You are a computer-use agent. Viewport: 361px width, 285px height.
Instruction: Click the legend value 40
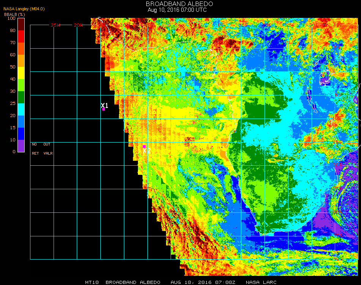coord(13,79)
